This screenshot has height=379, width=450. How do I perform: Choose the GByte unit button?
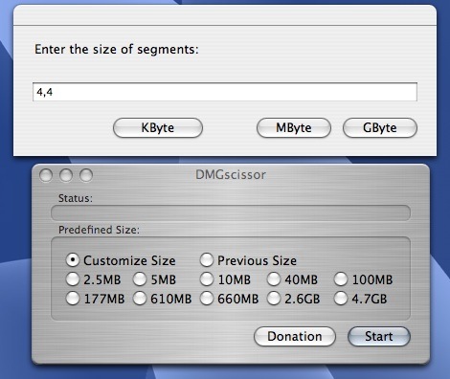[380, 128]
